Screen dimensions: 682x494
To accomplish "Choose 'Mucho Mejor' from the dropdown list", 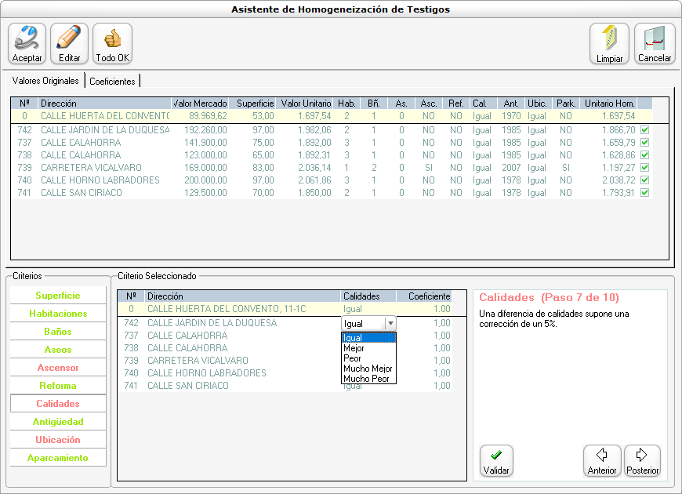I will [368, 369].
